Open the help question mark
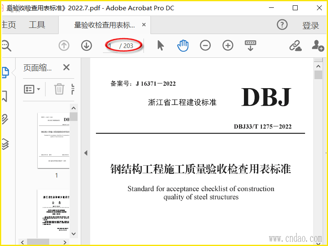This screenshot has width=328, height=246. [282, 25]
